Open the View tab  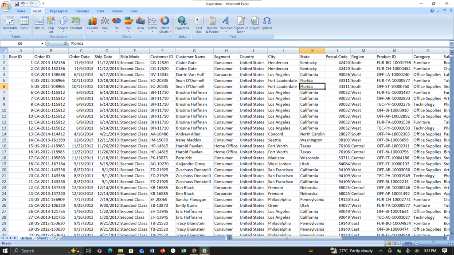[x=134, y=11]
